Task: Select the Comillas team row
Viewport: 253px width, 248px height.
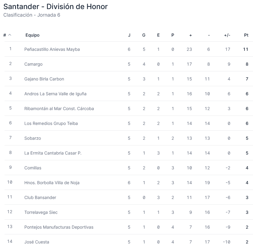Action: click(33, 168)
